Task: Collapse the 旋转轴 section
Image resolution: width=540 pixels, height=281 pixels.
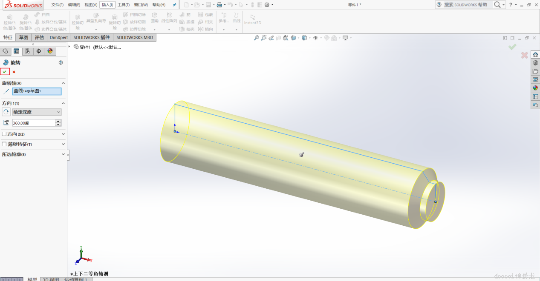Action: 63,83
